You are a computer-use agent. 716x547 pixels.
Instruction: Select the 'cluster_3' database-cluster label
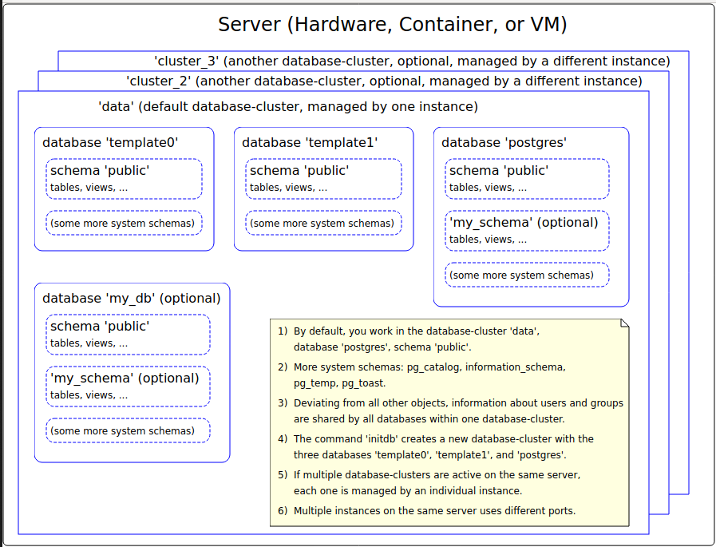point(411,61)
